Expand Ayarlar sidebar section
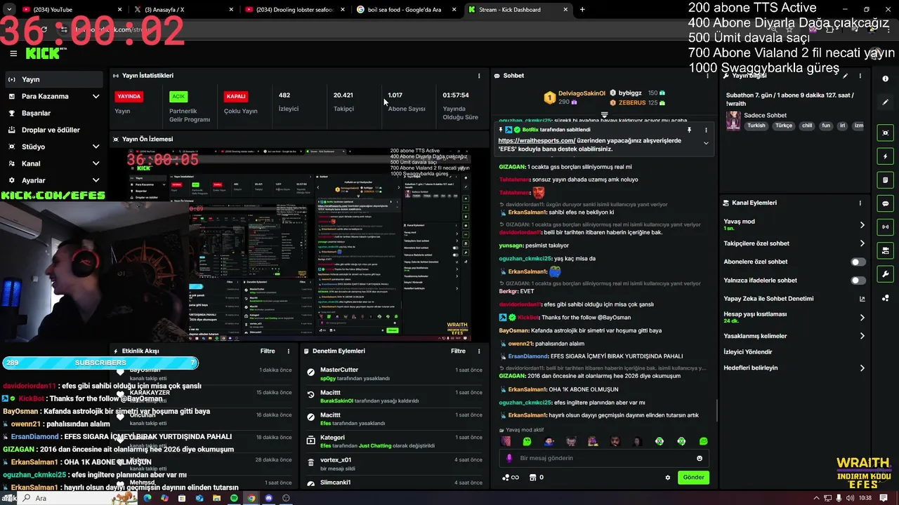This screenshot has width=899, height=505. coord(96,180)
